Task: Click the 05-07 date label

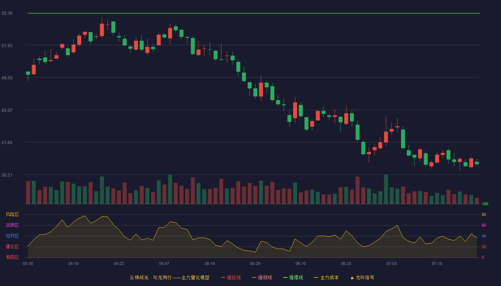Action: 164,263
